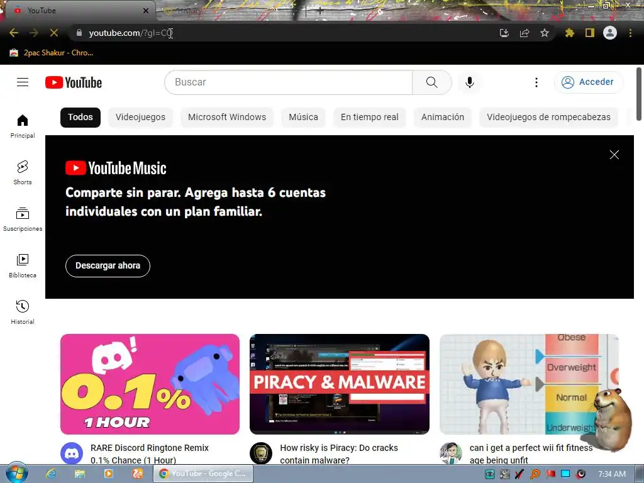Click the page vertical scrollbar
644x483 pixels.
[639, 94]
